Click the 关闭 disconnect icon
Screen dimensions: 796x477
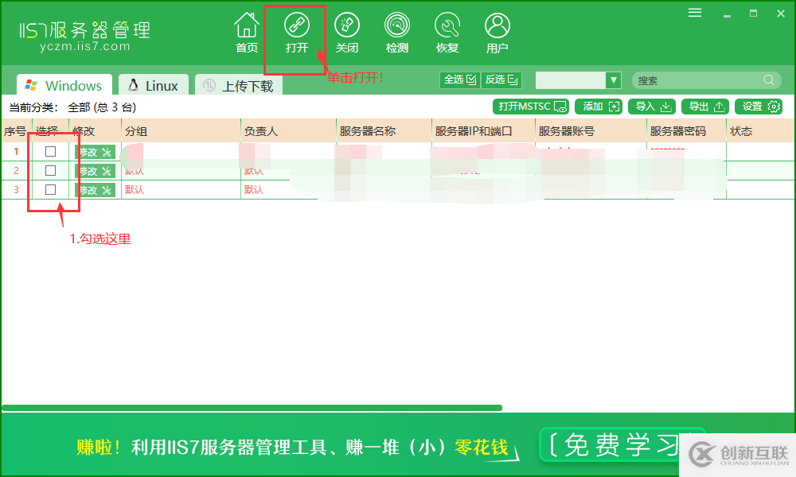pos(347,33)
